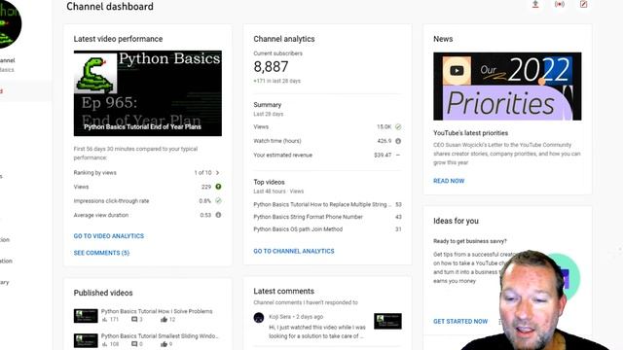Click READ NOW in News card
Viewport: 623px width, 350px height.
(x=449, y=181)
